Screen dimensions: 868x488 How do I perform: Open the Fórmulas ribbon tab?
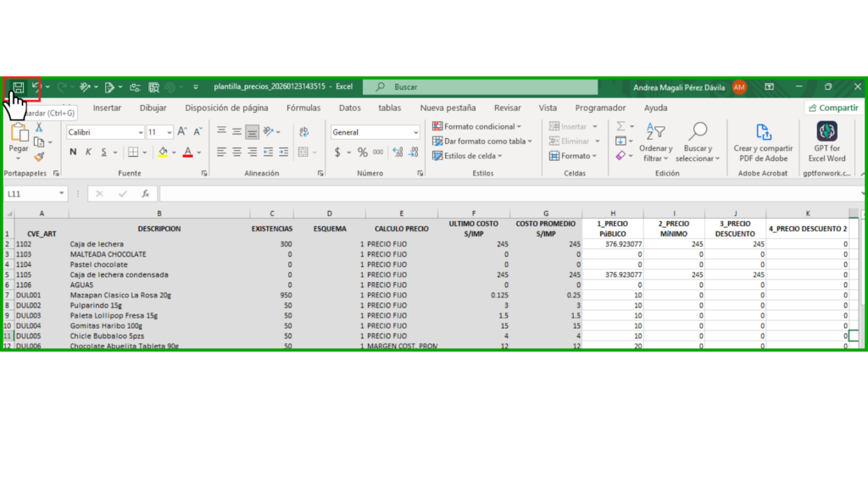tap(303, 108)
